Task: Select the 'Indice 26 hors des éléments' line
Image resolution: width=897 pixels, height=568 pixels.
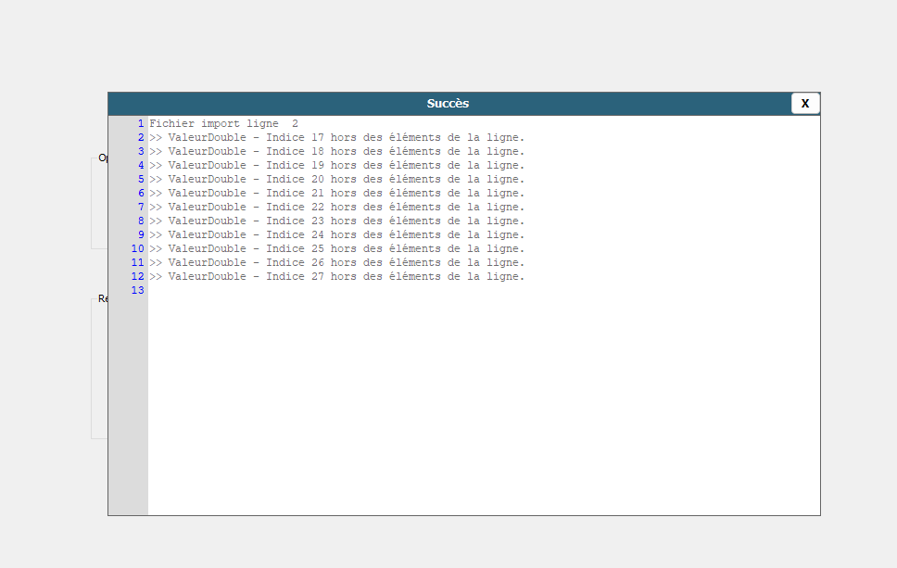Action: pos(337,262)
